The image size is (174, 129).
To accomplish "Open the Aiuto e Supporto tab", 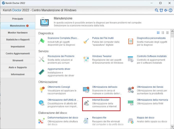I will click(x=18, y=67).
